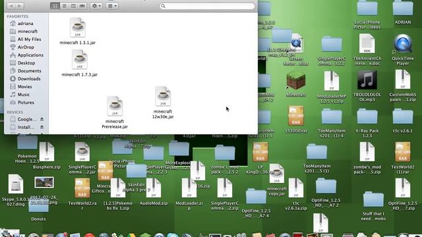Select Minecraft grass block desktop icon
The image size is (422, 237).
point(296,81)
